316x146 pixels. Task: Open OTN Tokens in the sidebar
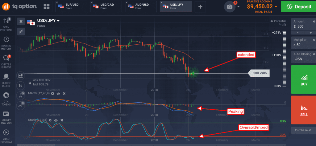coord(6,99)
